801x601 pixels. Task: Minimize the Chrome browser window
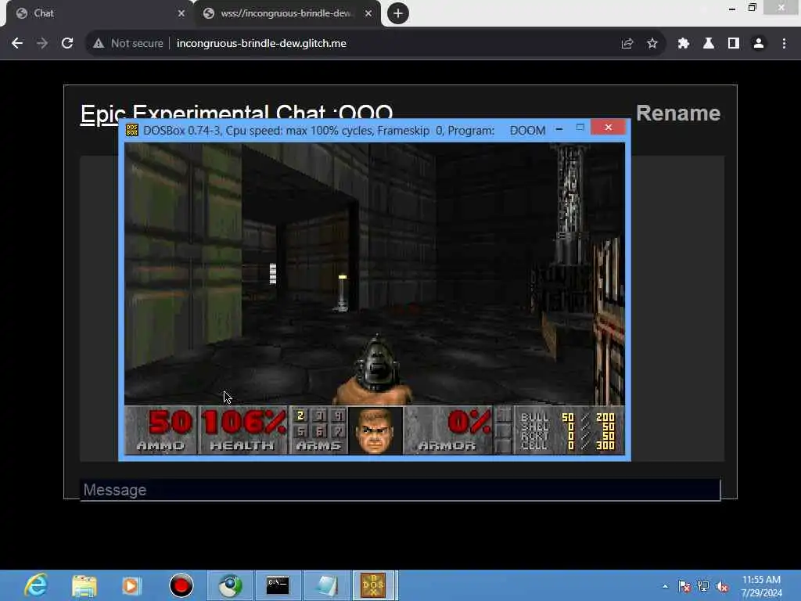click(x=732, y=8)
